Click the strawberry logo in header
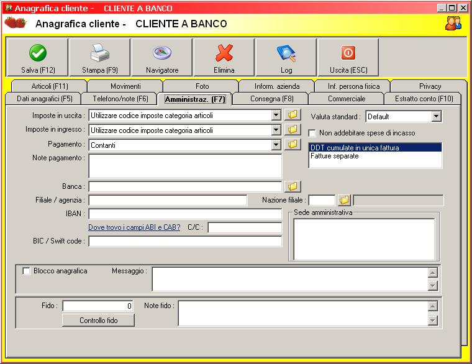Viewport: 472px width, 364px height. point(16,22)
